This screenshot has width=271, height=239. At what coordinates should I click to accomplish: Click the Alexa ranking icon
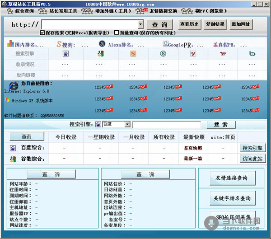[102, 44]
